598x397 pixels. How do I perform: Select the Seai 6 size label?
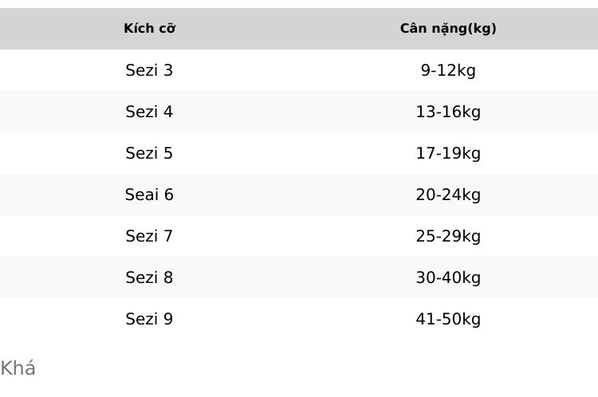coord(149,195)
